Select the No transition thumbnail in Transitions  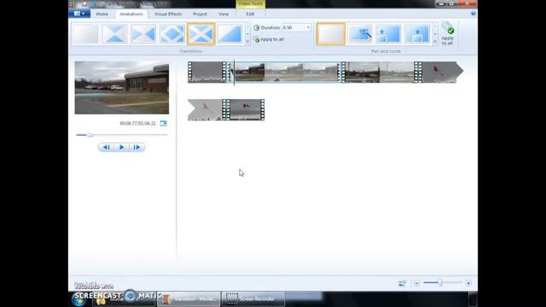coord(85,34)
